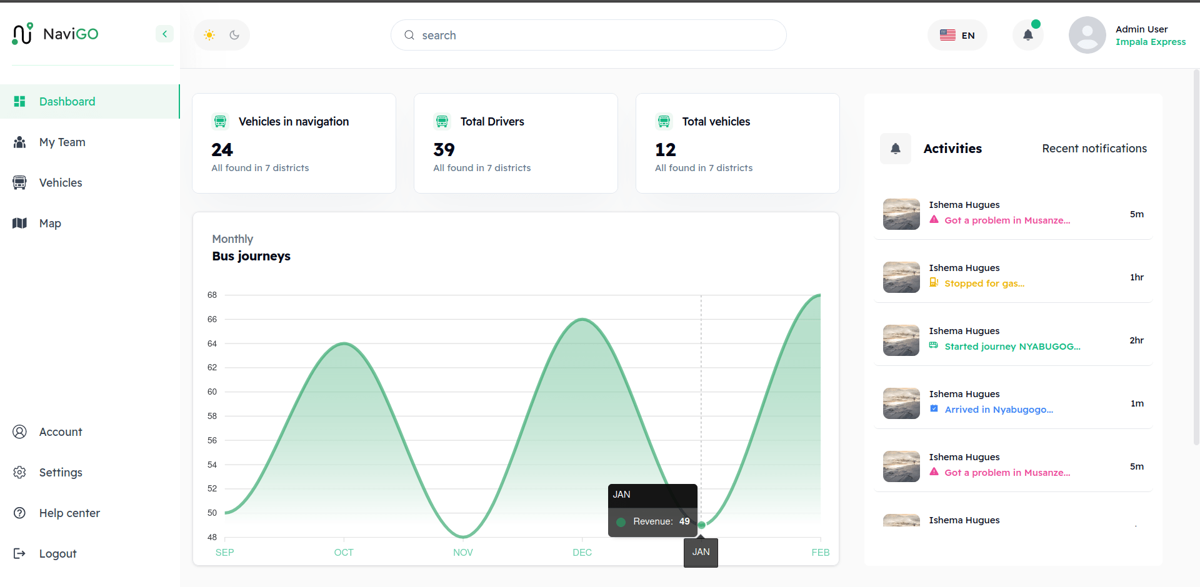Viewport: 1200px width, 587px height.
Task: Click the Map icon in sidebar
Action: (x=19, y=223)
